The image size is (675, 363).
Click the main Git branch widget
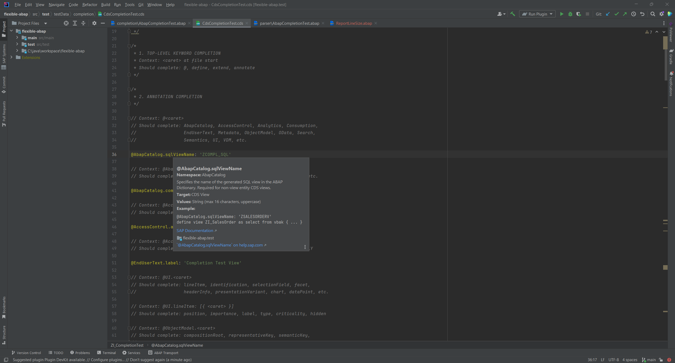click(x=649, y=360)
